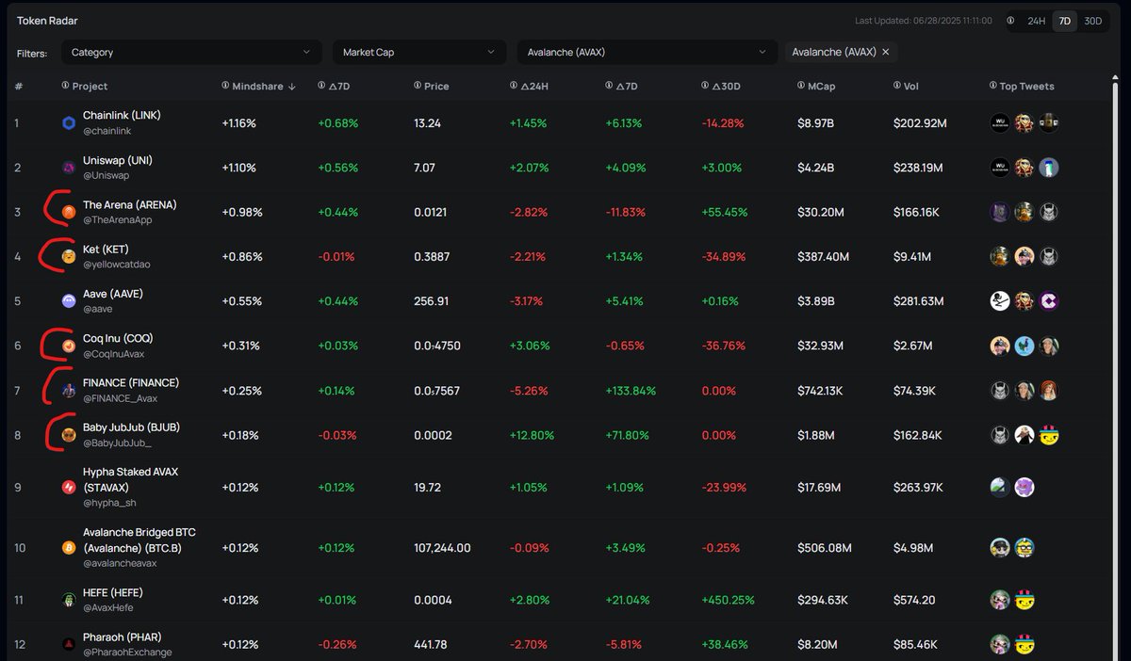Open the @TheArenaApp handle link
Image resolution: width=1131 pixels, height=661 pixels.
(x=117, y=220)
